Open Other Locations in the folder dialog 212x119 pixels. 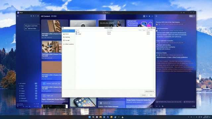coord(69,44)
